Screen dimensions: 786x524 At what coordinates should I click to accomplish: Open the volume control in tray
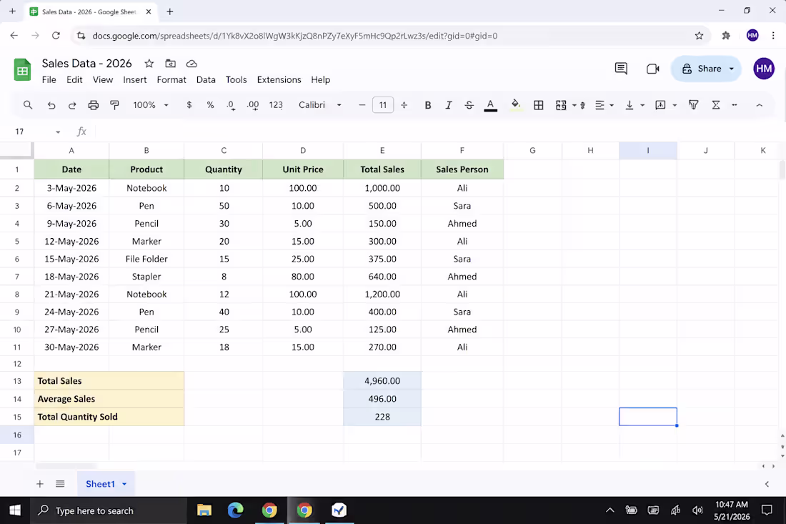tap(697, 510)
